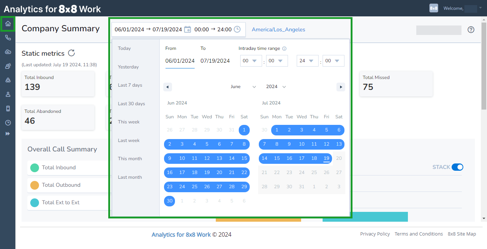Open the Privacy Policy link

375,234
